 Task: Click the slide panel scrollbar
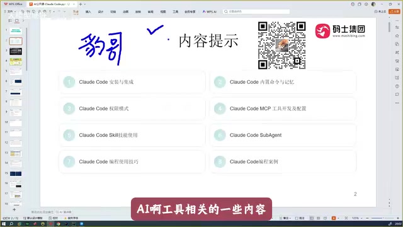click(26, 49)
